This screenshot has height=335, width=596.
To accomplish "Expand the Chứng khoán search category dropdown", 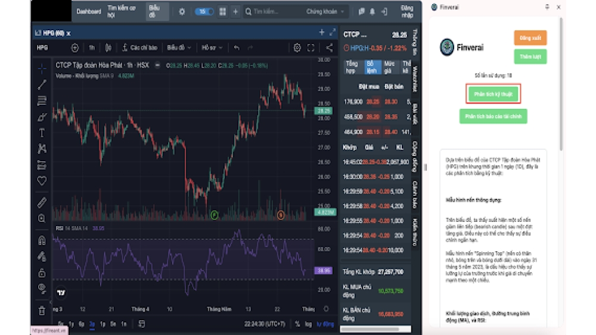I will (x=325, y=12).
